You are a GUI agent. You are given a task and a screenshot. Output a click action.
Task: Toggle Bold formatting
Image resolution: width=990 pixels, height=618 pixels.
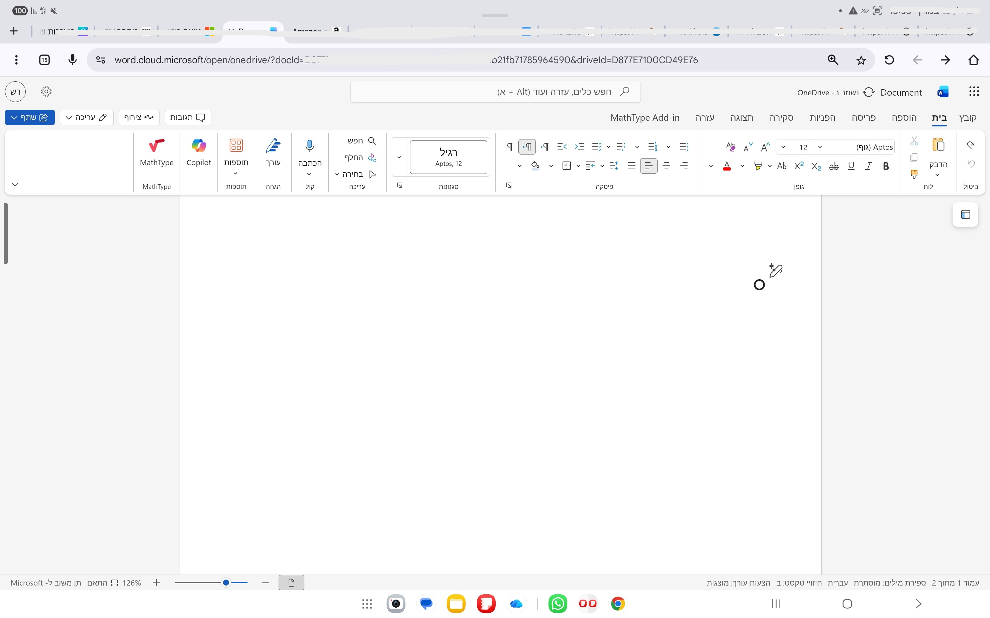(x=886, y=166)
